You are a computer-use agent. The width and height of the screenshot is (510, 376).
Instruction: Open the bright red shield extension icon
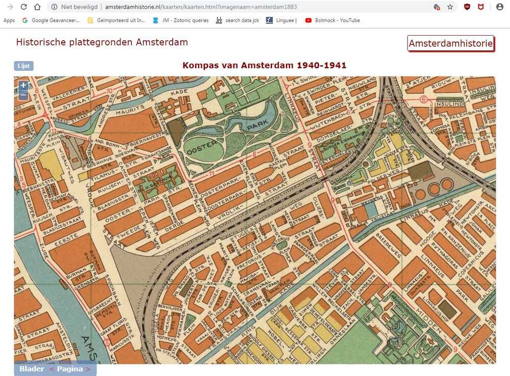tap(481, 7)
